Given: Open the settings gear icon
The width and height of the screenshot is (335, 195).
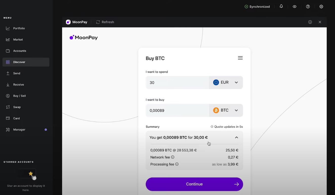Looking at the screenshot, I should (x=321, y=7).
